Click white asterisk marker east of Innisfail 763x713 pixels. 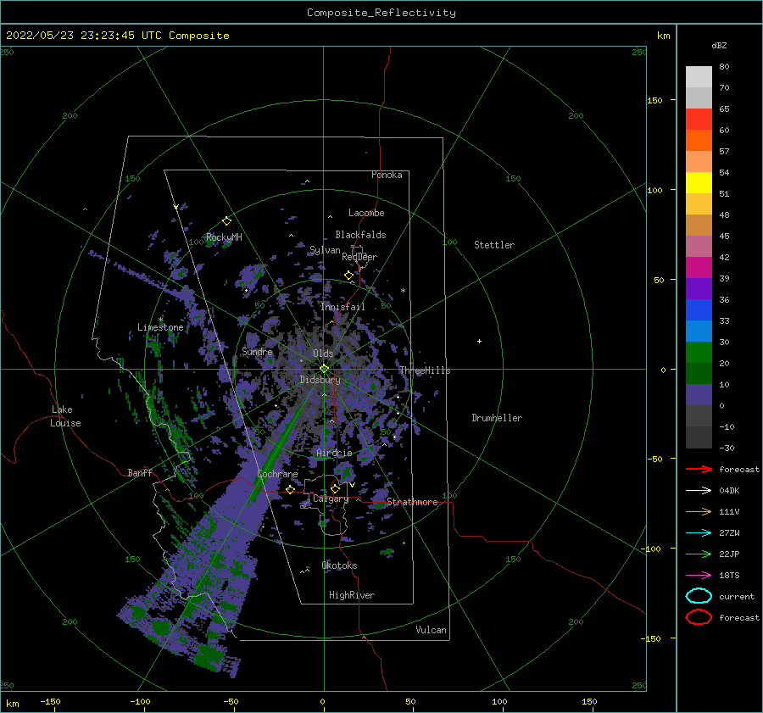(x=403, y=291)
